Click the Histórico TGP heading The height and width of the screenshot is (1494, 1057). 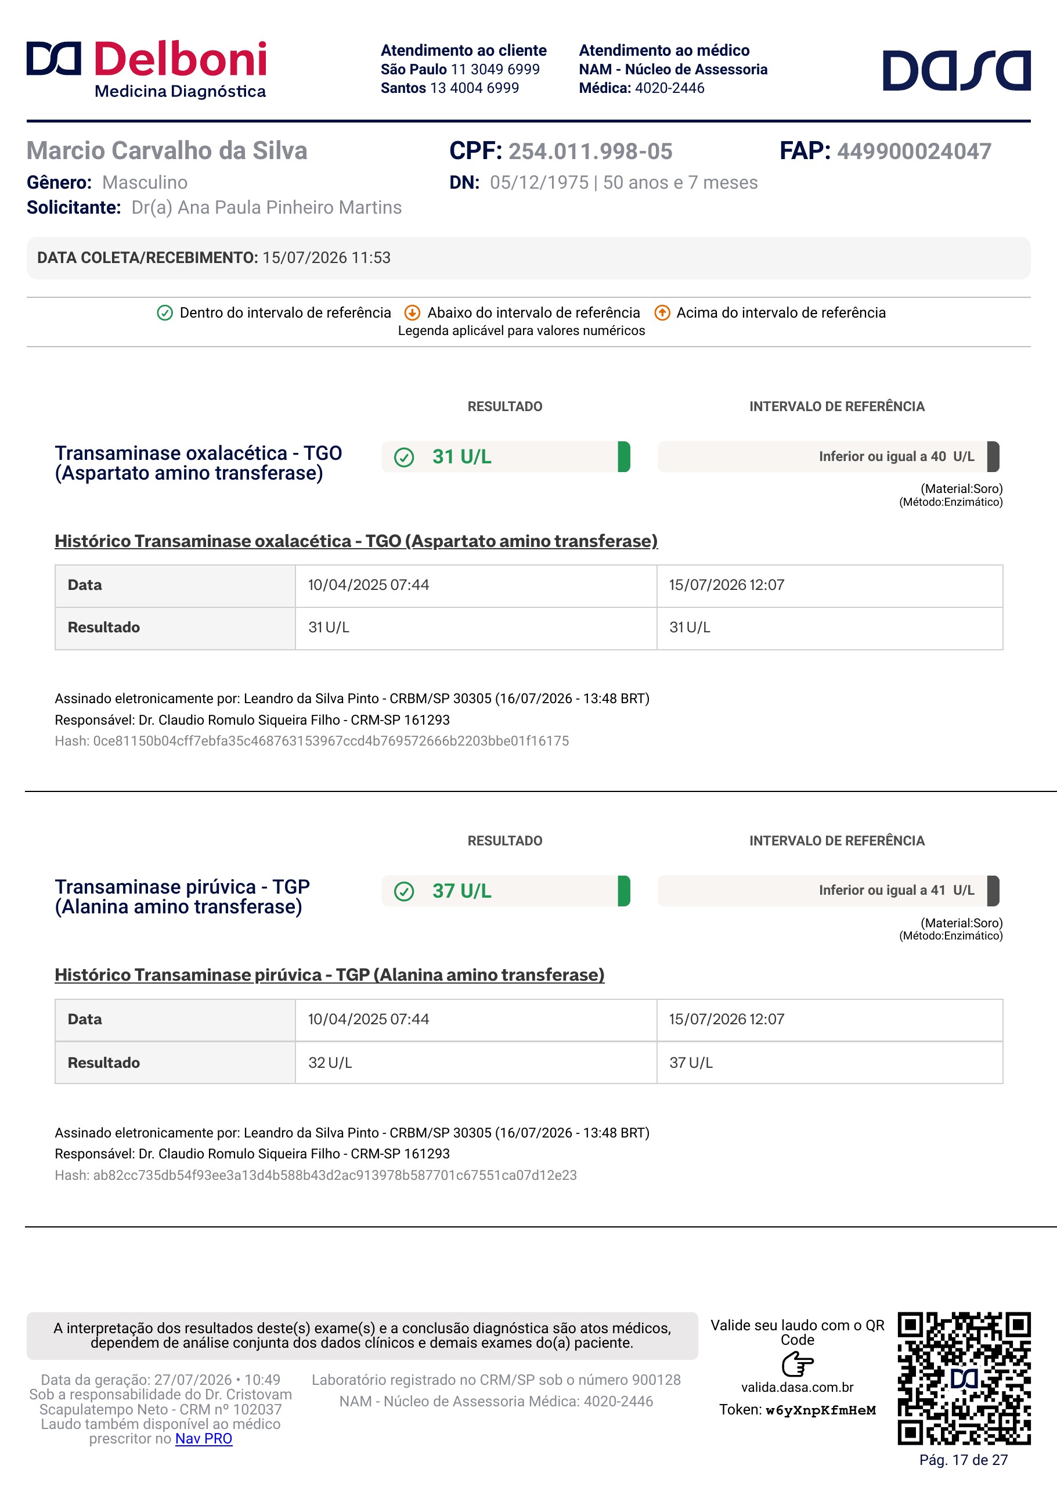click(x=329, y=974)
